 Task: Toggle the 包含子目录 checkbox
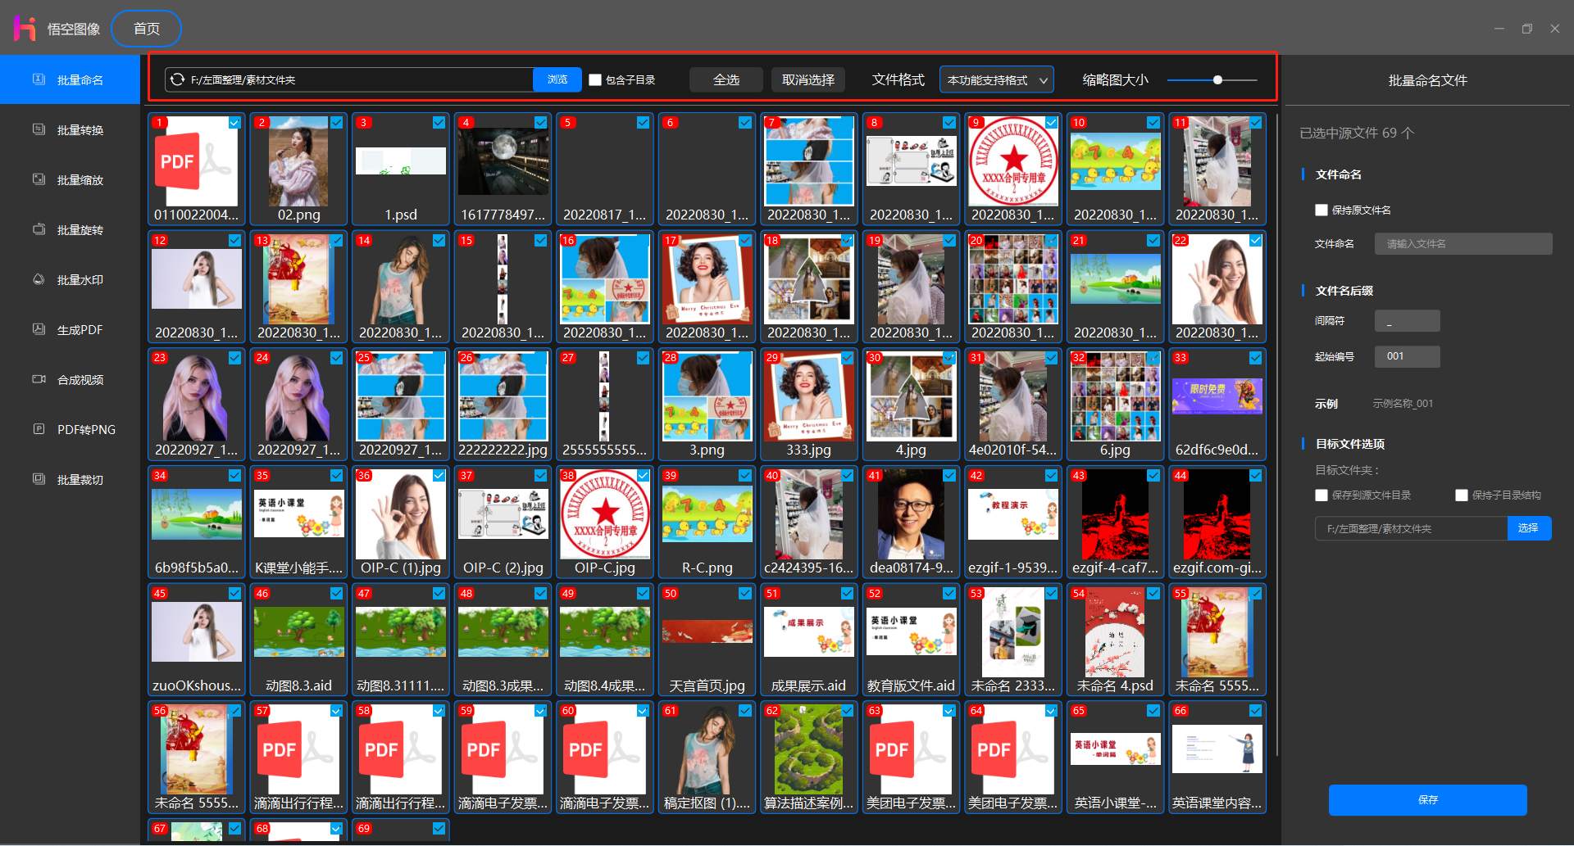[595, 79]
